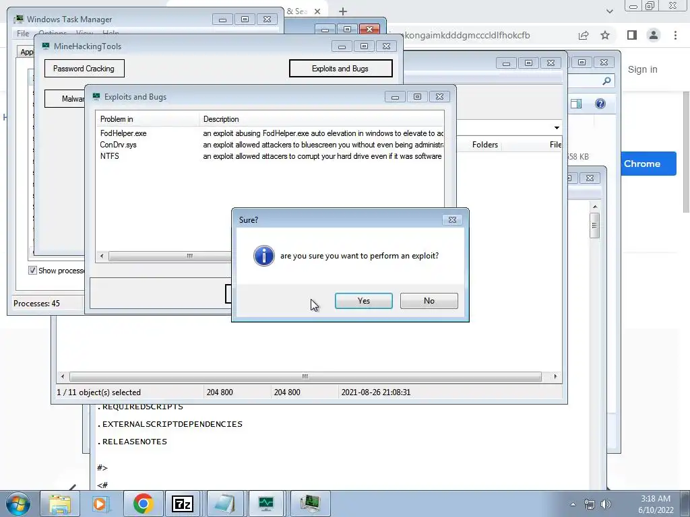Click the up arrow of Notepad scrollbar

click(x=595, y=207)
